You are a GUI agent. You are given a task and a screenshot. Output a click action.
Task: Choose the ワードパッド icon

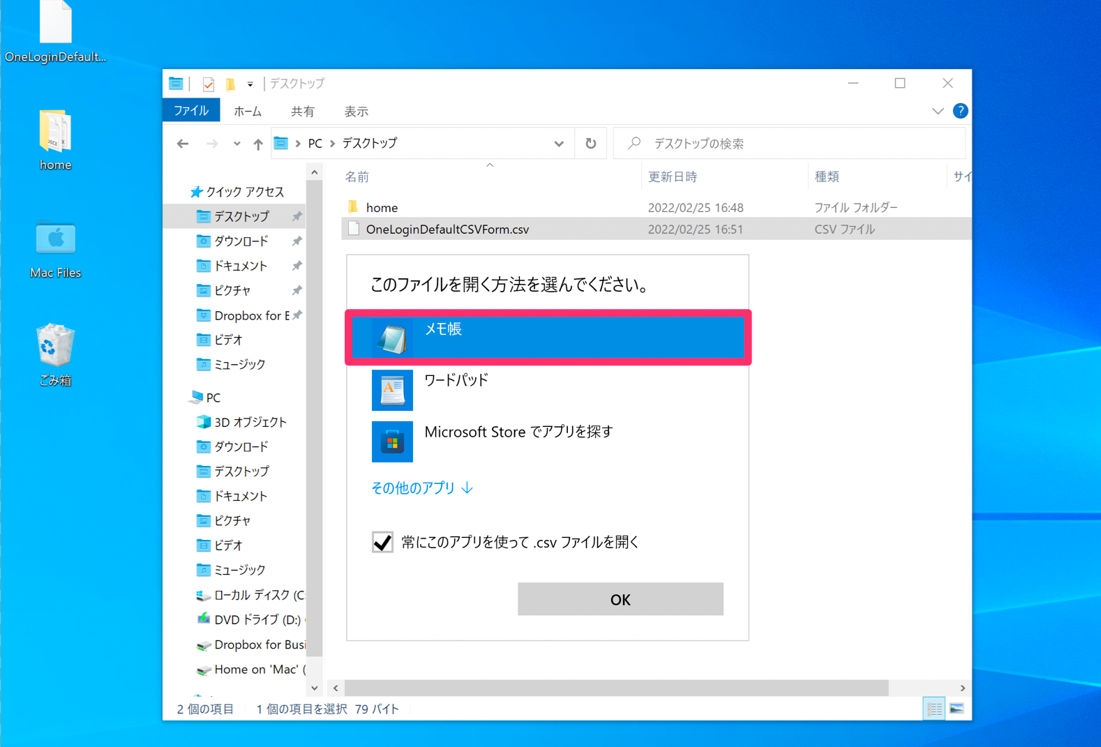pyautogui.click(x=392, y=390)
